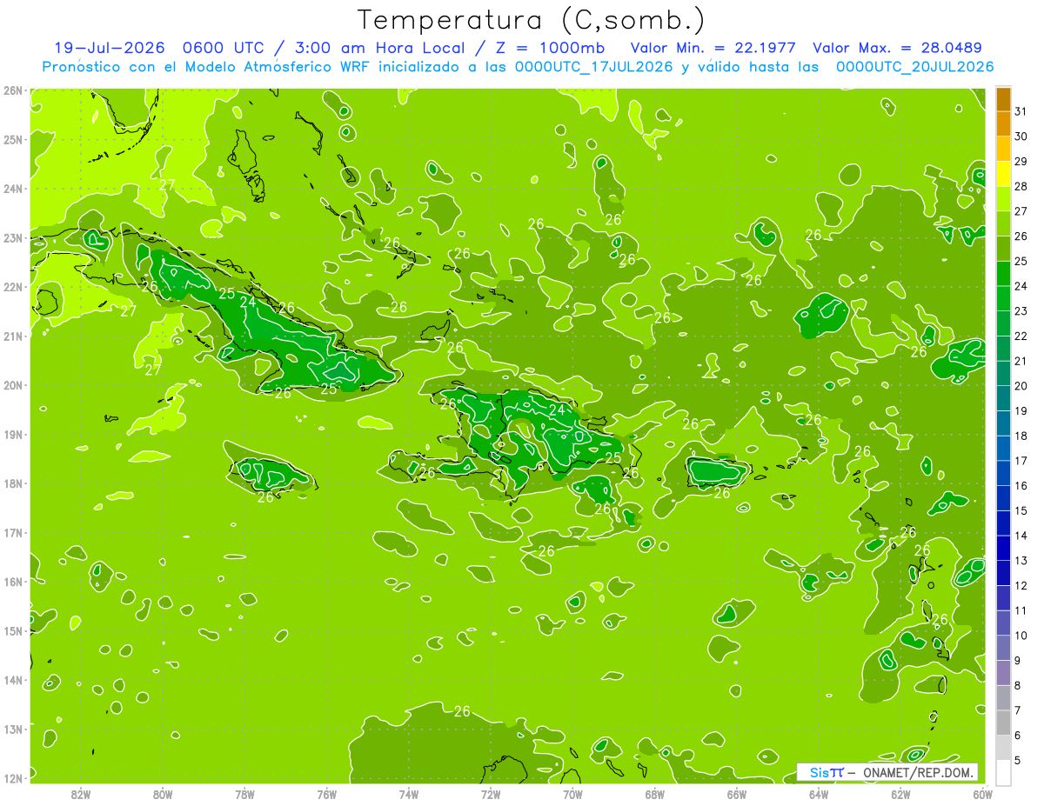Click legend value 28
1044x806 pixels.
coord(1021,186)
